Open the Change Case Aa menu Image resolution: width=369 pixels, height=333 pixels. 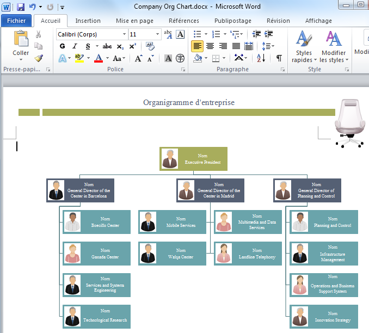[x=119, y=58]
